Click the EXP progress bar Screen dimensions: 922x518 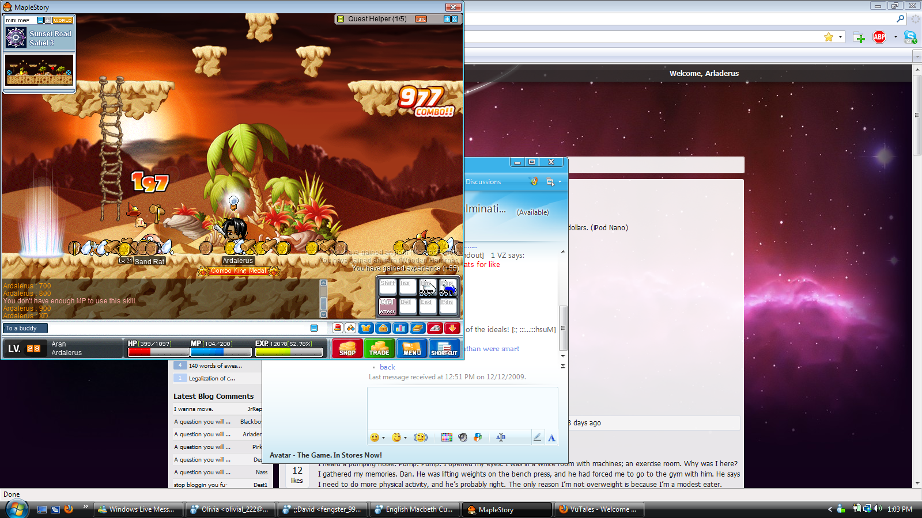coord(289,352)
